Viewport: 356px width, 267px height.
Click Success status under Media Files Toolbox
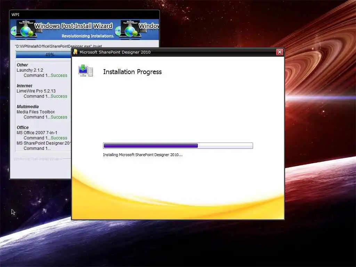tap(59, 117)
